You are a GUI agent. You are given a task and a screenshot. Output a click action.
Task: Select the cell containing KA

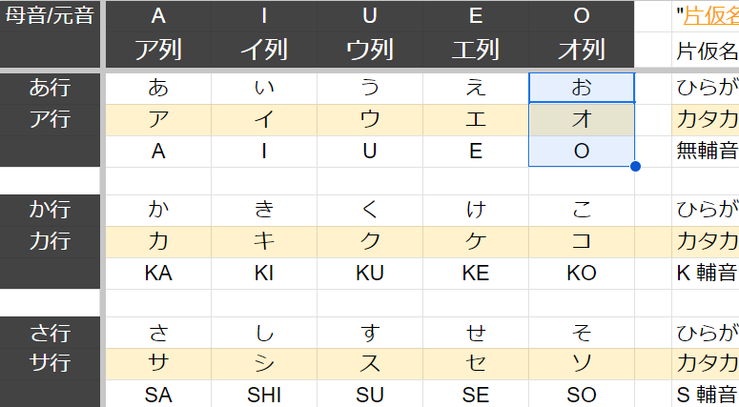pyautogui.click(x=158, y=274)
